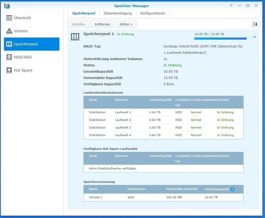Viewport: 265px width, 218px height.
Task: Minimize the Speicher-Manager window
Action: click(x=239, y=6)
